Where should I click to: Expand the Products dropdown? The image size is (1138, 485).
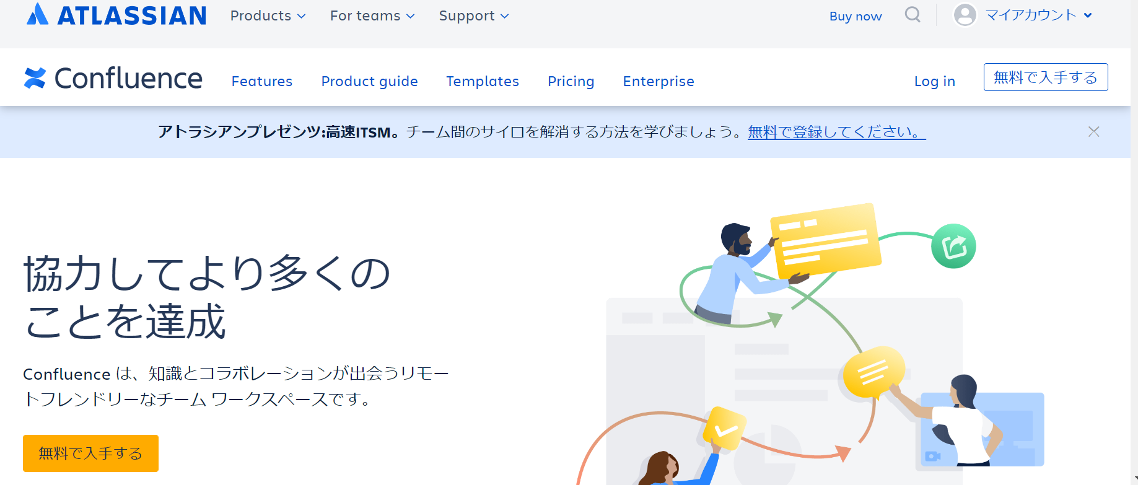268,16
